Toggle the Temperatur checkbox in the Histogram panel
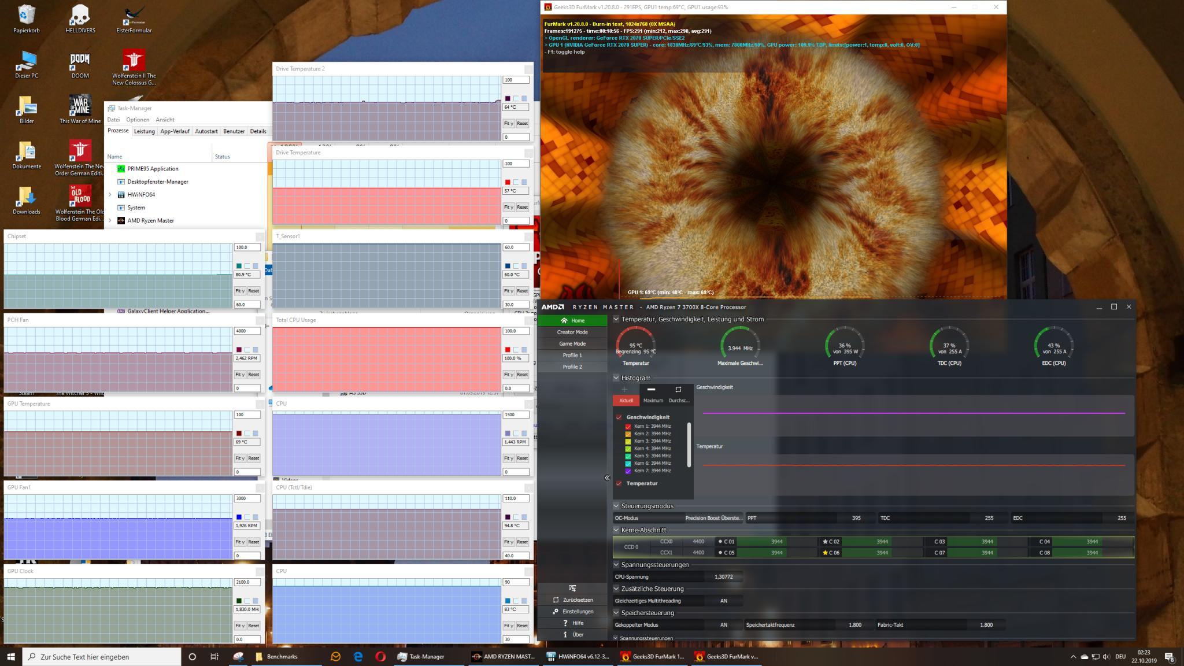Viewport: 1184px width, 666px height. [619, 483]
